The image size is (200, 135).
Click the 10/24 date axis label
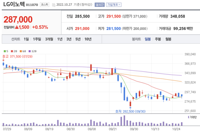click(176, 129)
